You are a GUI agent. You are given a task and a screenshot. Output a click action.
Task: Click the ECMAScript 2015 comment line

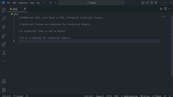[x=61, y=18]
